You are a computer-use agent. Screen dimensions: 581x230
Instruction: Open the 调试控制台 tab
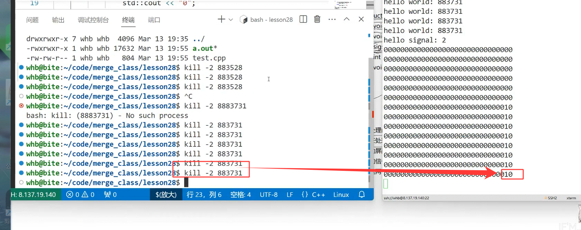pos(93,20)
